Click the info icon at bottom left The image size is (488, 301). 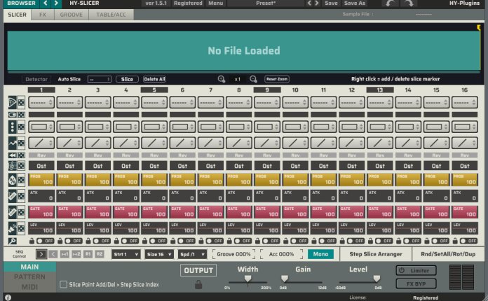(x=8, y=297)
